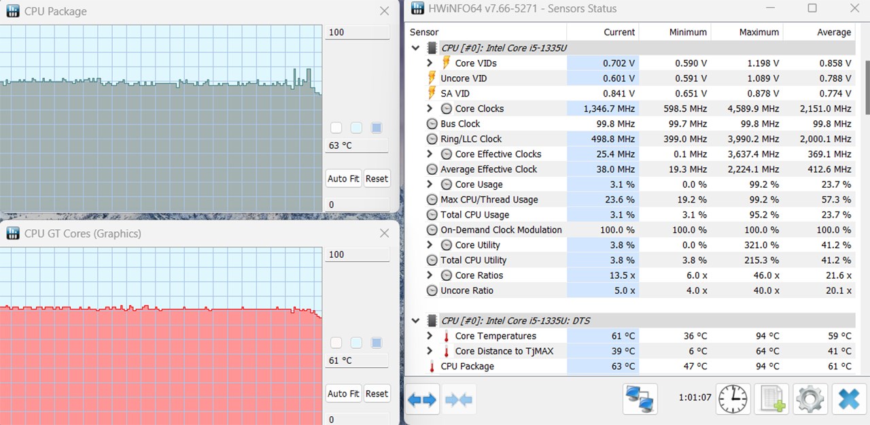This screenshot has width=870, height=425.
Task: Click the clock icon beside Ring/LLC Clock
Action: 432,139
